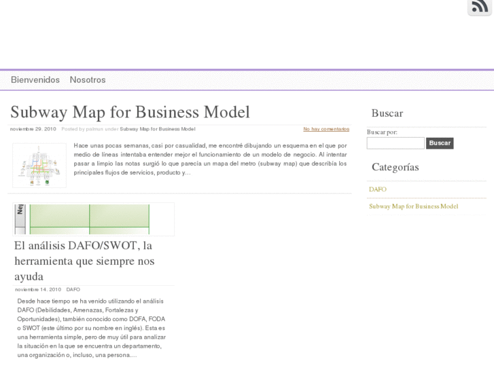Click the 'noviembre 14, 2010' date text

pyautogui.click(x=38, y=289)
